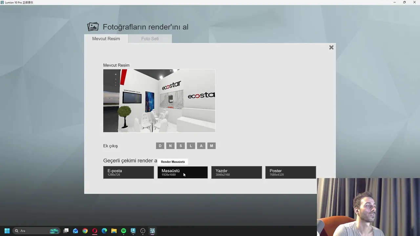The height and width of the screenshot is (236, 420).
Task: Toggle the N extra output
Action: [x=170, y=146]
